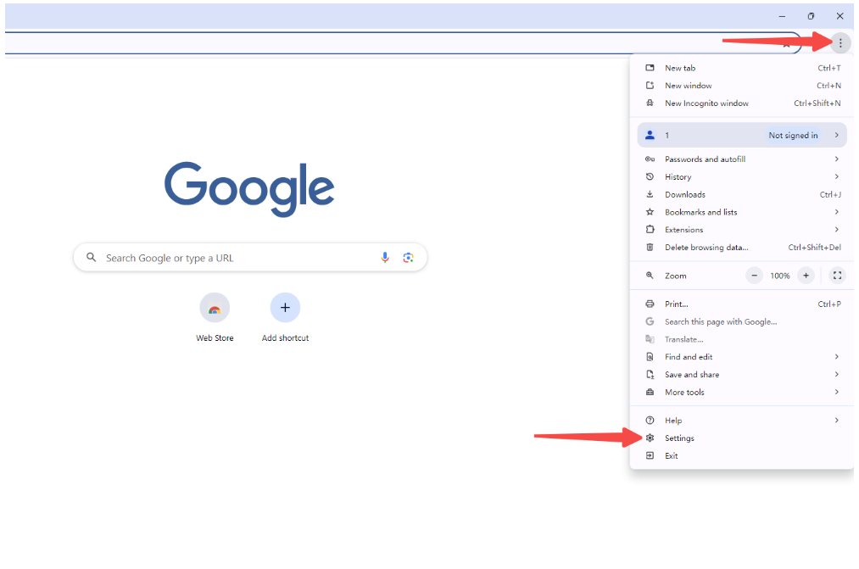
Task: Open Settings from the menu
Action: 742,438
